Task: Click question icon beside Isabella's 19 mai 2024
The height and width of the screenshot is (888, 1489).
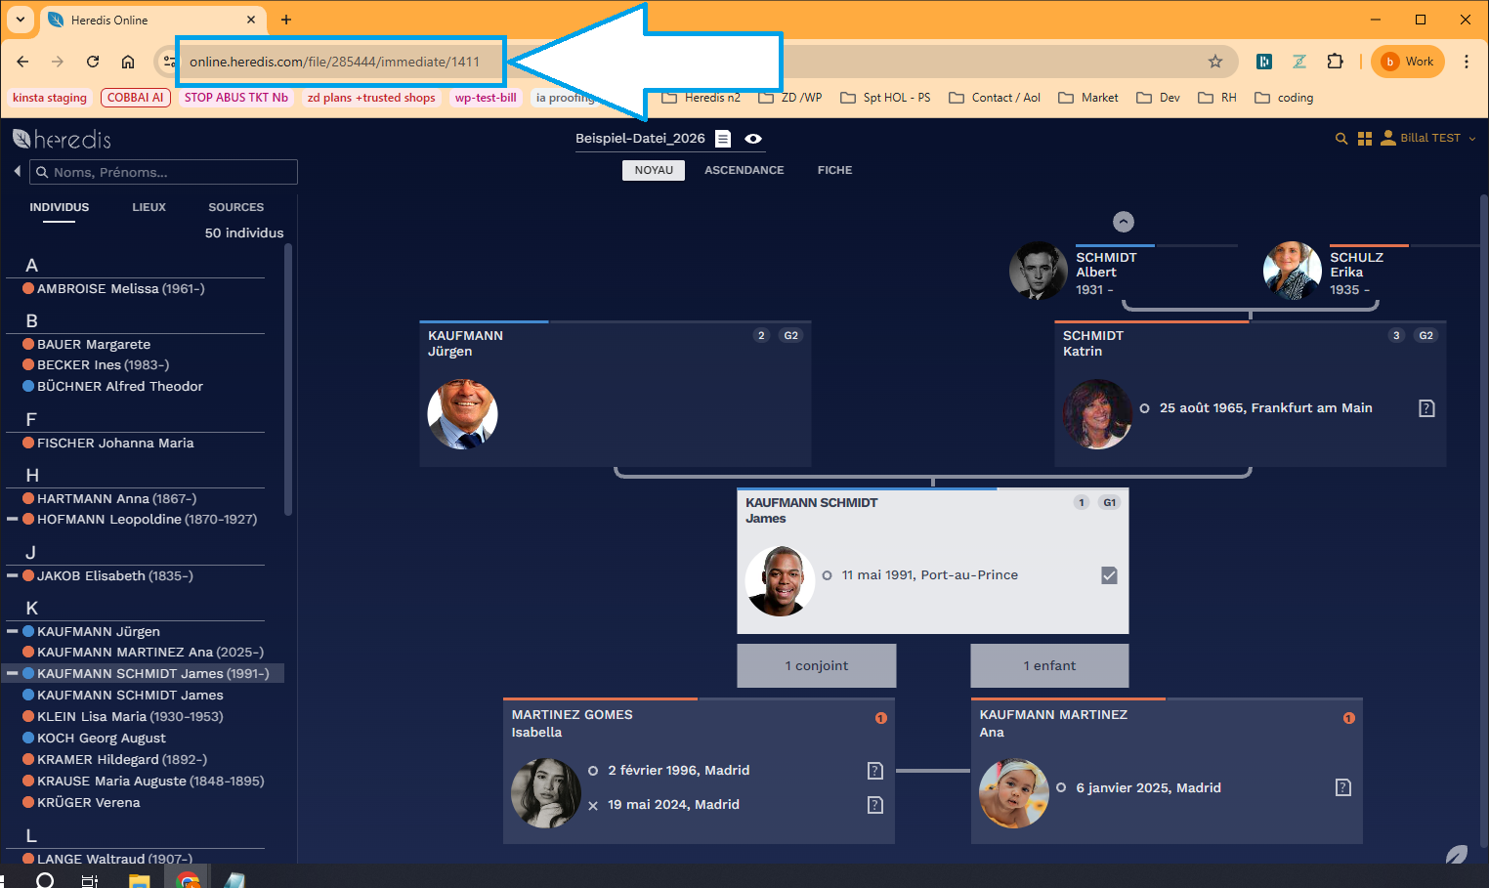Action: coord(875,805)
